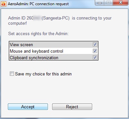Select the View screen row label
Image resolution: width=129 pixels, height=119 pixels.
[x=21, y=45]
